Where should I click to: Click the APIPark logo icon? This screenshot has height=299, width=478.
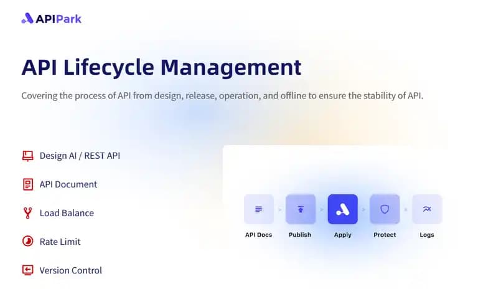pos(27,18)
